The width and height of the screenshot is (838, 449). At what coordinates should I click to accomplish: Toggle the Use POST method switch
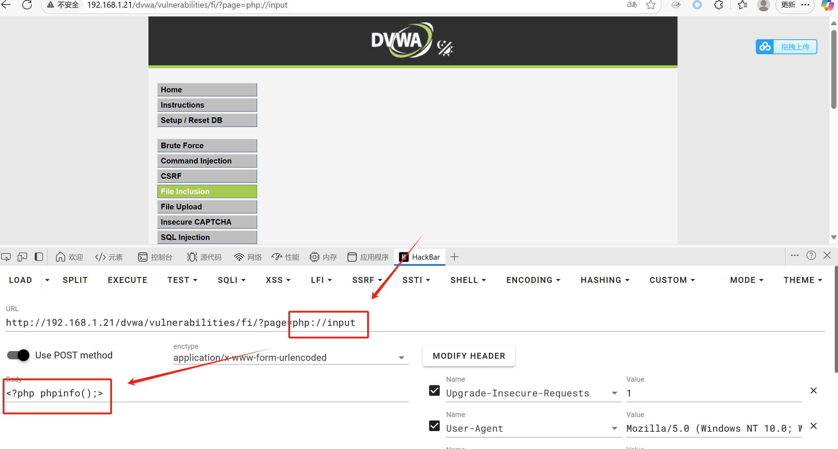[x=18, y=355]
